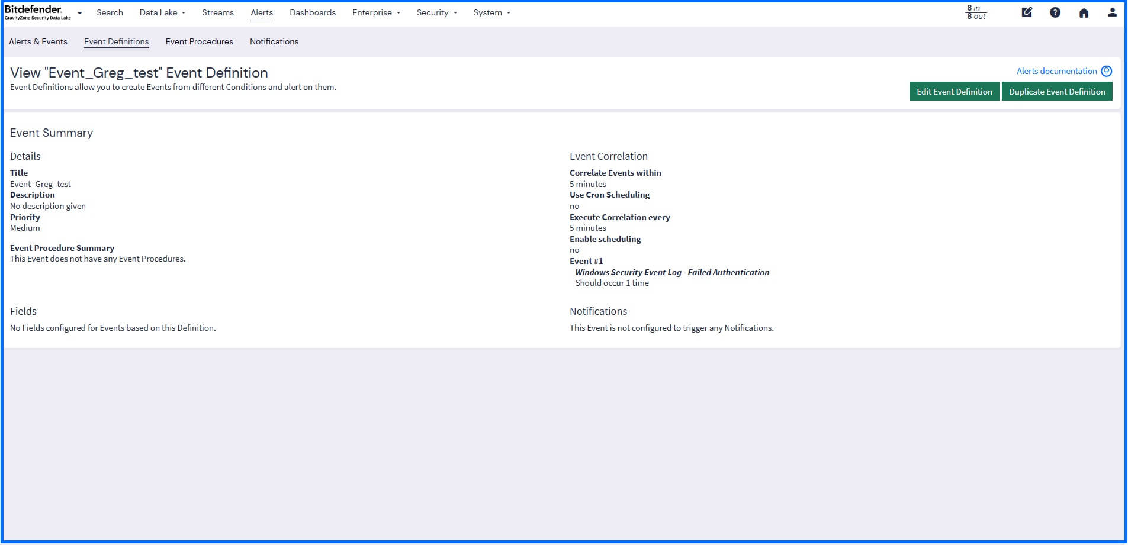
Task: Expand the dropdown arrow beside Bitdefender logo
Action: [79, 12]
